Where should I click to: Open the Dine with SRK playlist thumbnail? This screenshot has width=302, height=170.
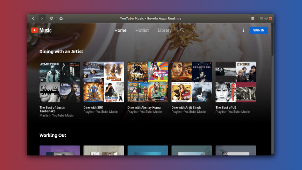click(x=103, y=82)
